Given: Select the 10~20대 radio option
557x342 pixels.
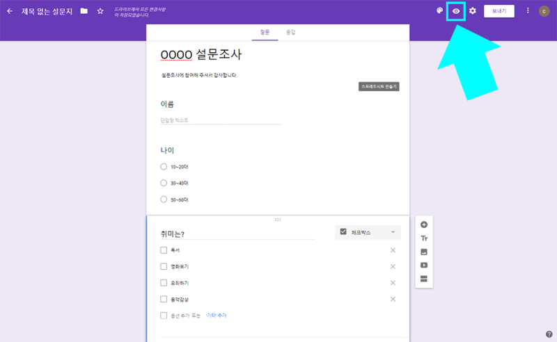Looking at the screenshot, I should [x=164, y=166].
